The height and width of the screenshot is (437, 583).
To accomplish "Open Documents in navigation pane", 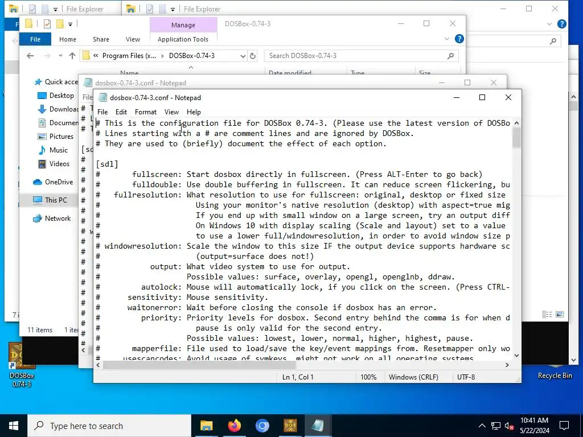I will point(58,123).
